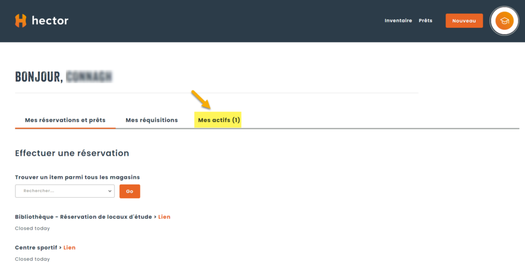The width and height of the screenshot is (525, 266).
Task: Click the yellow arrow pointing at Mes actifs
Action: (201, 99)
